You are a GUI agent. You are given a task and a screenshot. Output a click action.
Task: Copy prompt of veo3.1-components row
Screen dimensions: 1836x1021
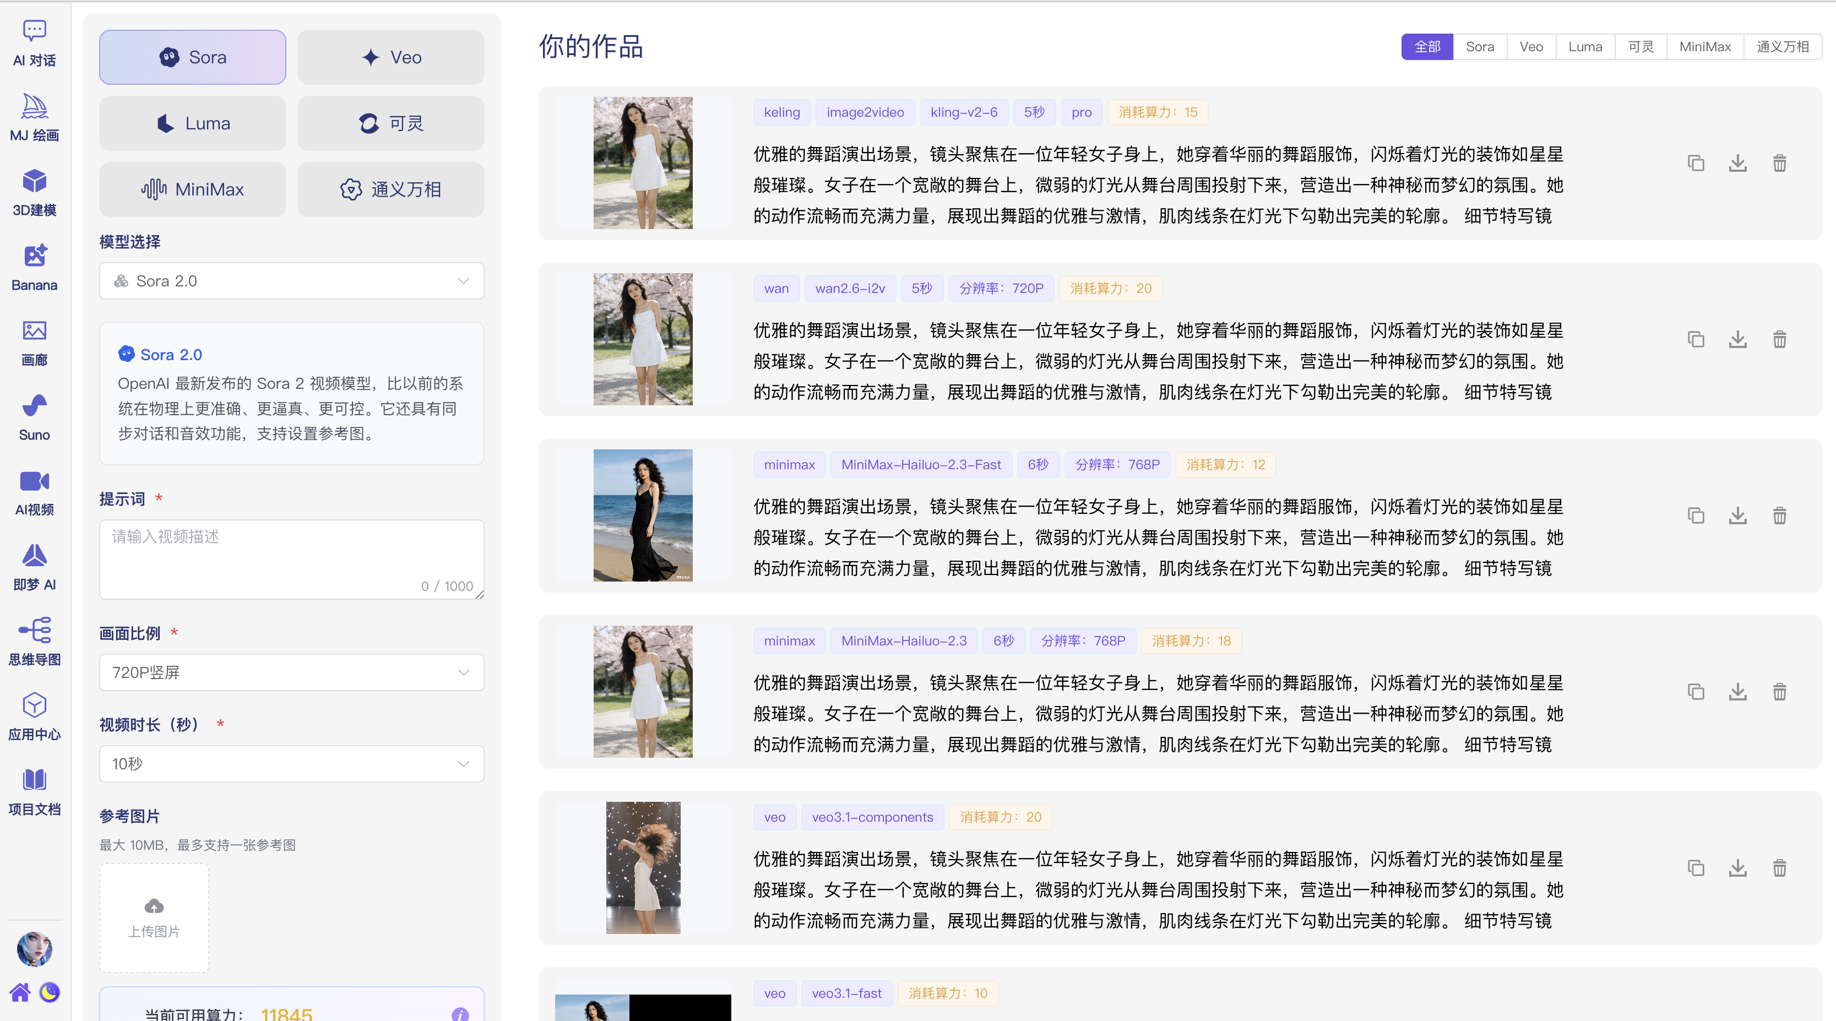click(x=1696, y=868)
